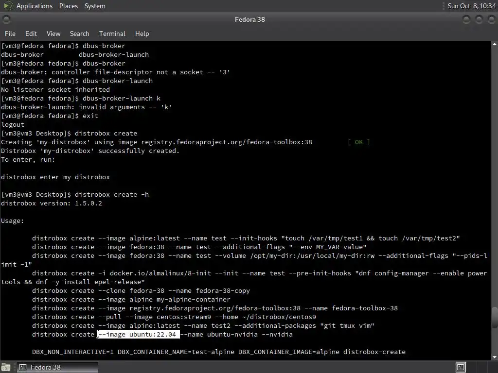This screenshot has width=498, height=373.
Task: Click the window menu button left of title
Action: [6, 19]
